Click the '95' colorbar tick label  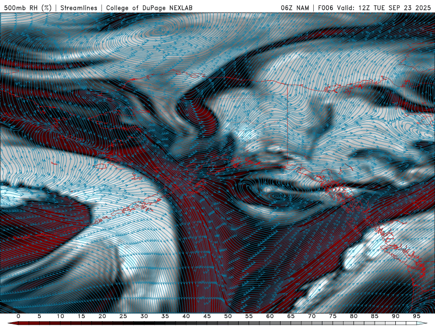point(417,316)
